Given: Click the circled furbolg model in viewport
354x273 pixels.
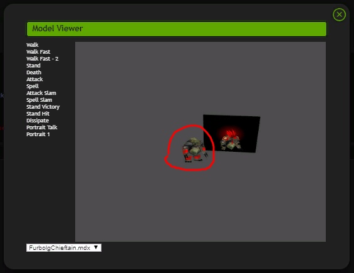Looking at the screenshot, I should pos(194,150).
